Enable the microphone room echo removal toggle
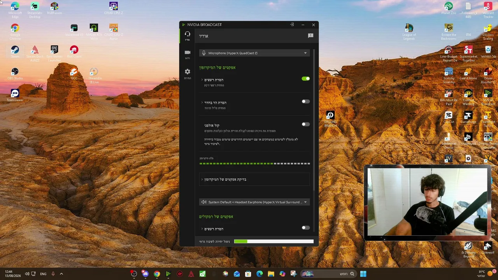 [x=306, y=101]
